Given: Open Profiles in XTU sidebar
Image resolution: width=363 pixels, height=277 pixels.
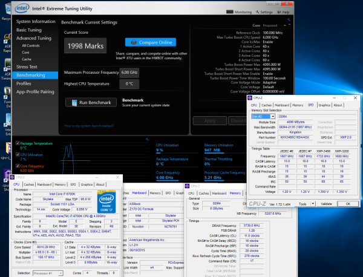Looking at the screenshot, I should click(x=24, y=83).
